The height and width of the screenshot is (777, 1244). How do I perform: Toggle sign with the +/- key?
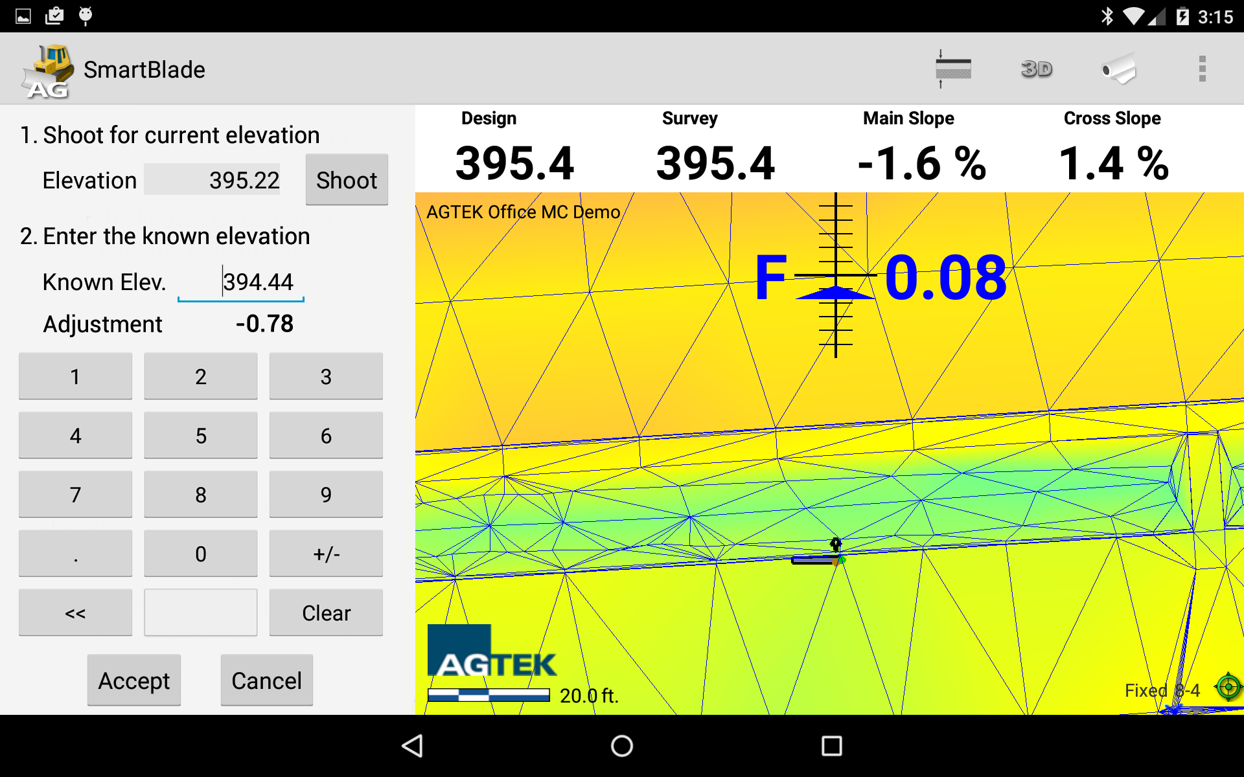pyautogui.click(x=326, y=554)
